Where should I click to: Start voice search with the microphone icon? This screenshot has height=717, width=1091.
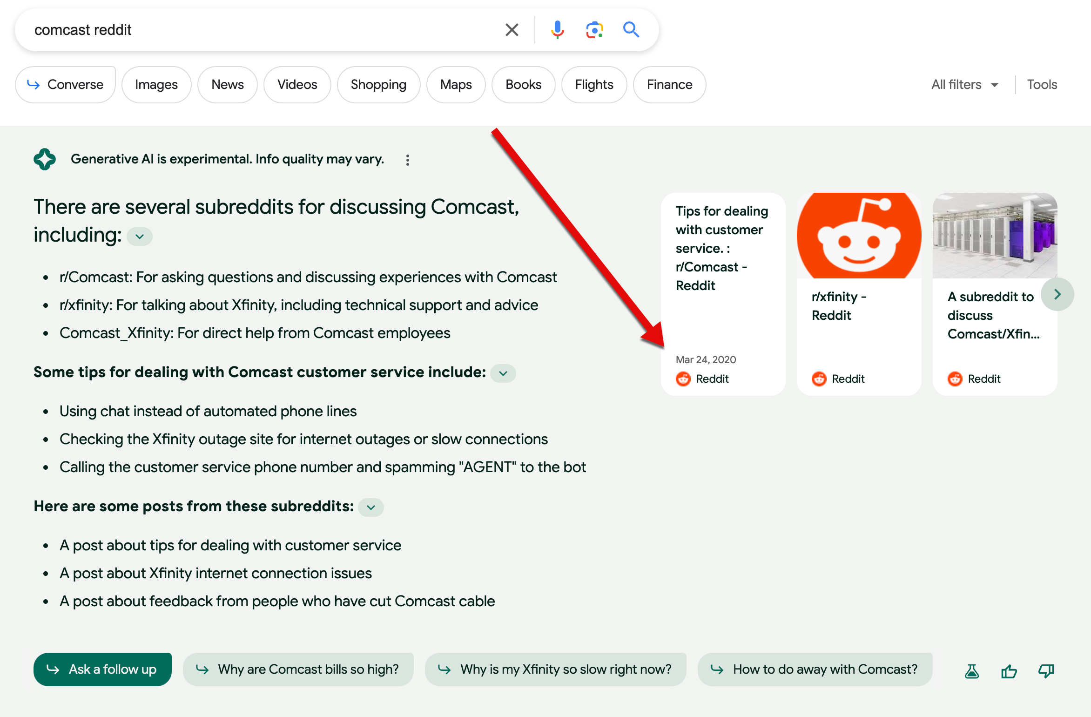[x=557, y=30]
